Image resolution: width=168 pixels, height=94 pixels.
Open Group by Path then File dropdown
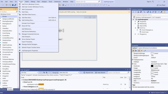69,73
